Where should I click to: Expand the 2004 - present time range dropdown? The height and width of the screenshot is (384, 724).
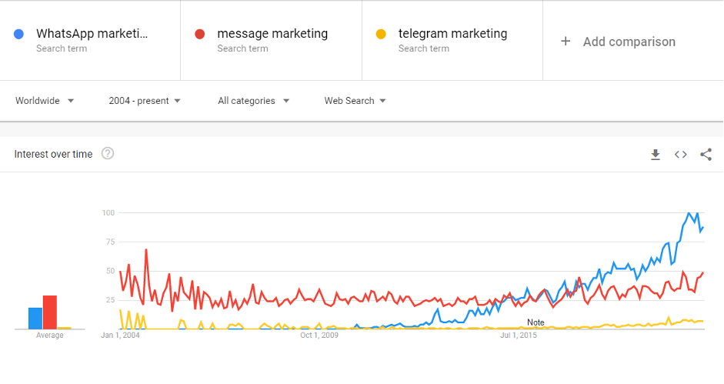145,101
